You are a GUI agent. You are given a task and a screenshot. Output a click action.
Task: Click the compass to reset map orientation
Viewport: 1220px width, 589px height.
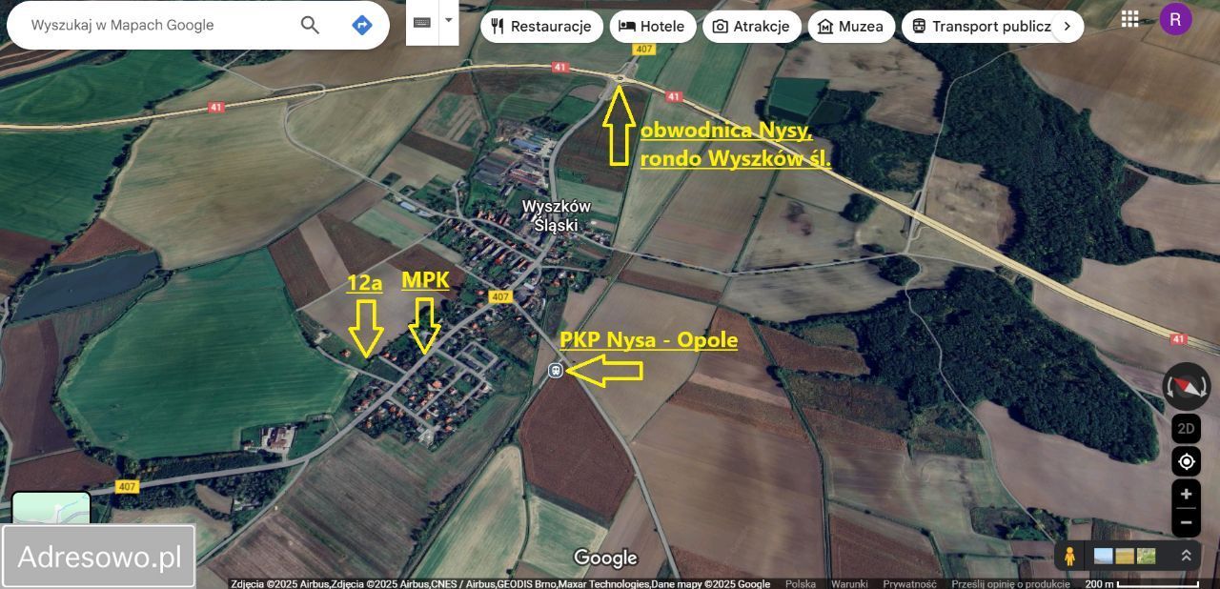tap(1185, 386)
